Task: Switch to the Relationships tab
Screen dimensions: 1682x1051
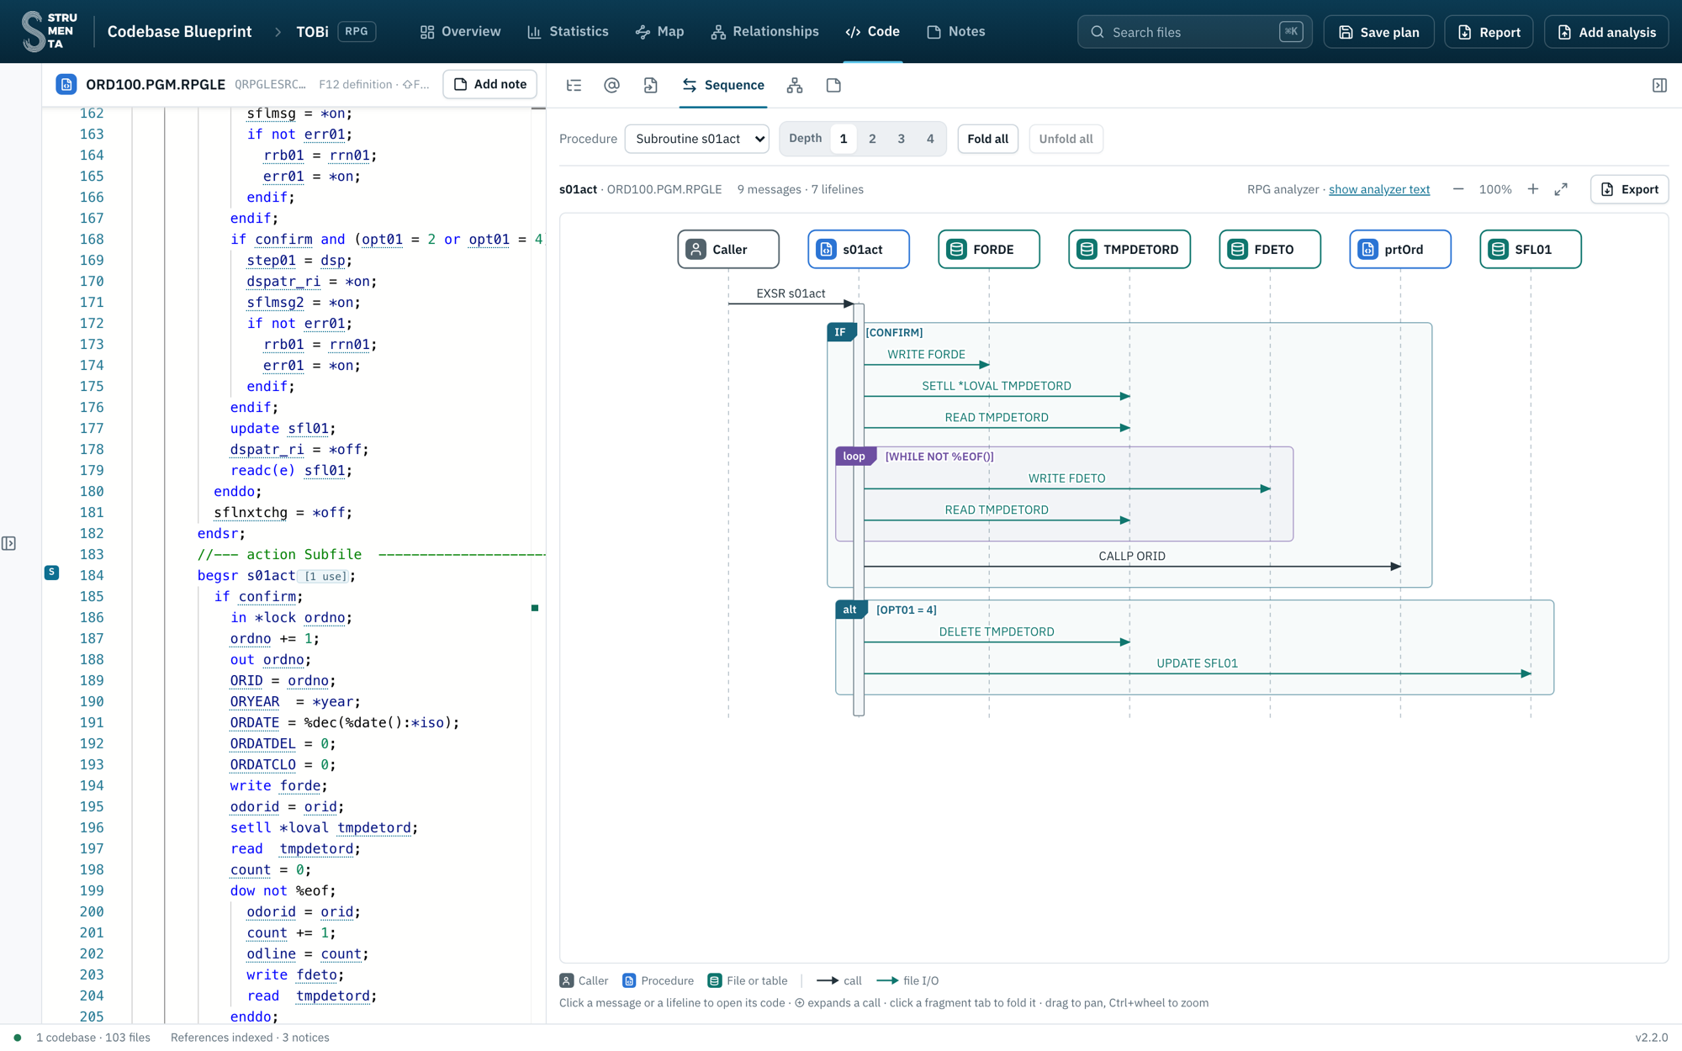Action: click(764, 31)
